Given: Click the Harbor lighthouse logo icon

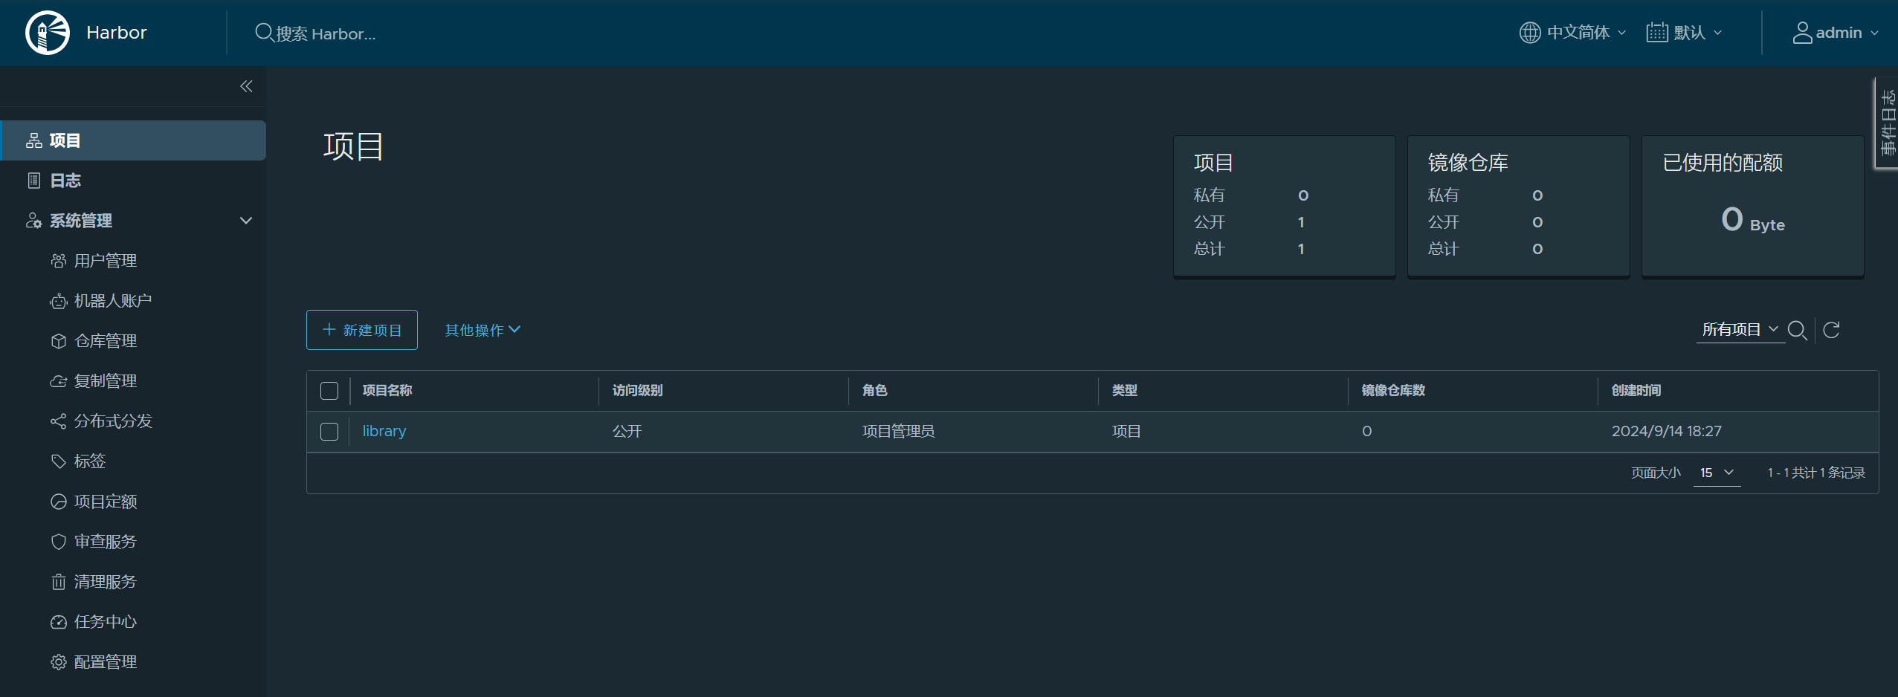Looking at the screenshot, I should [x=48, y=33].
